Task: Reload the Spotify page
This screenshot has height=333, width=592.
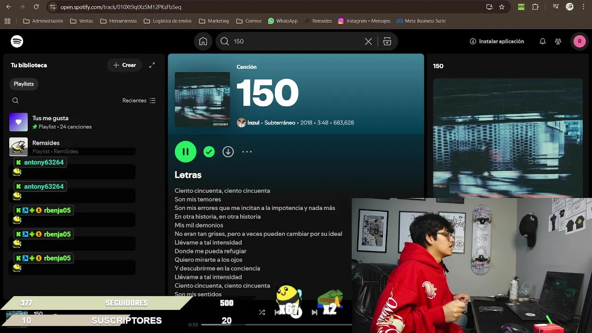Action: (x=36, y=7)
